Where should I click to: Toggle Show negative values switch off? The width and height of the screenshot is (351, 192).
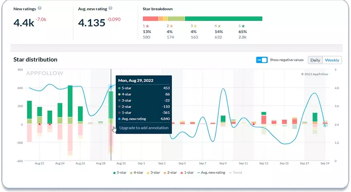262,60
